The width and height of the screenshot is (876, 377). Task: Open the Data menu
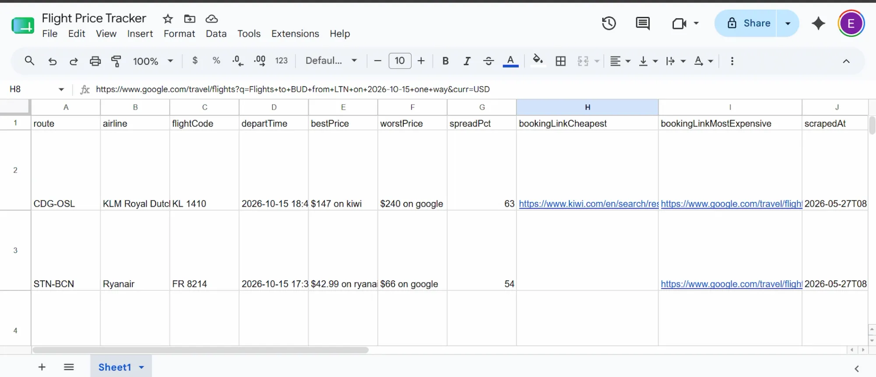(x=216, y=34)
